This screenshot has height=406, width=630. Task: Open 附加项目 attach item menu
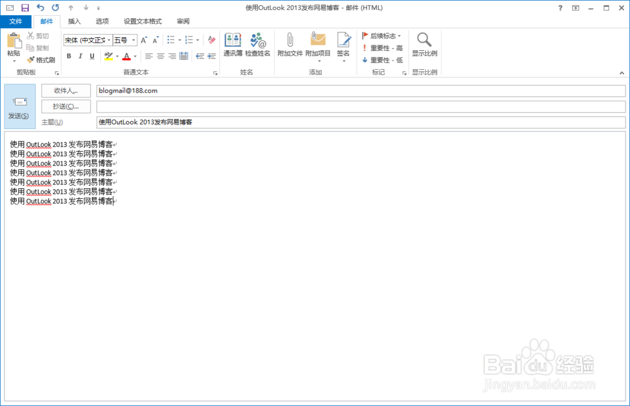318,47
